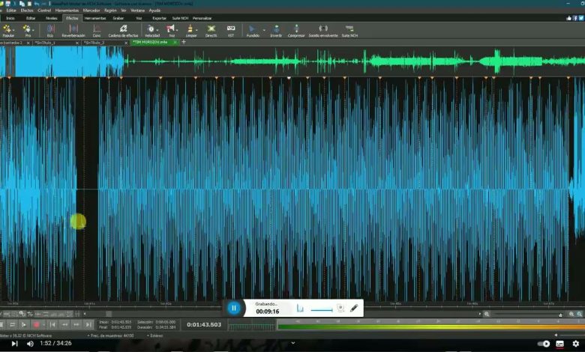The height and width of the screenshot is (352, 585).
Task: Open Cadena de efectos tool
Action: tap(123, 30)
